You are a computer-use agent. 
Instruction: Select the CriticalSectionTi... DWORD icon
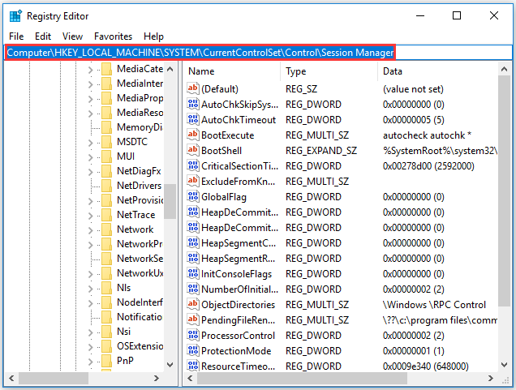(x=193, y=166)
